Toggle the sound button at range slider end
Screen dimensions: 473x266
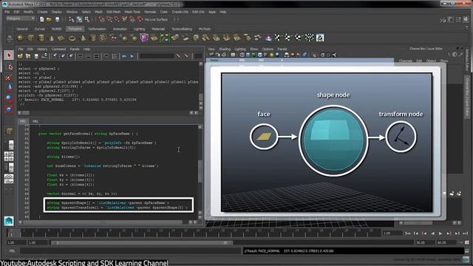click(x=467, y=242)
